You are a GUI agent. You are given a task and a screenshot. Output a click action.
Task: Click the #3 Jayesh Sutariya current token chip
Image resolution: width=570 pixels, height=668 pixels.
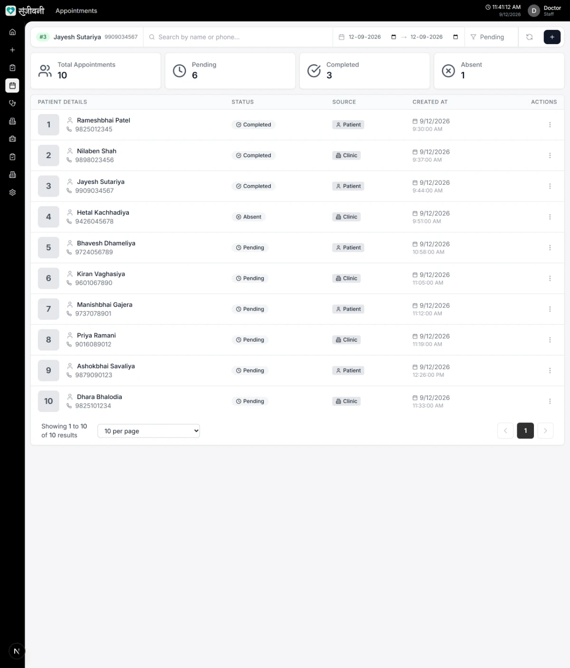(87, 37)
